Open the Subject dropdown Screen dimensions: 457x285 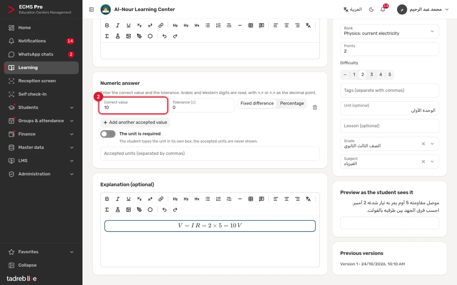[x=432, y=161]
